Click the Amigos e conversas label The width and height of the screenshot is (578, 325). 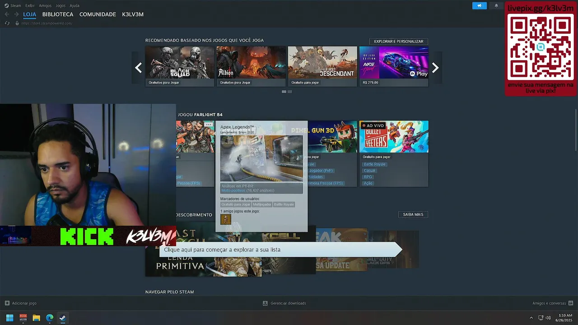click(549, 303)
